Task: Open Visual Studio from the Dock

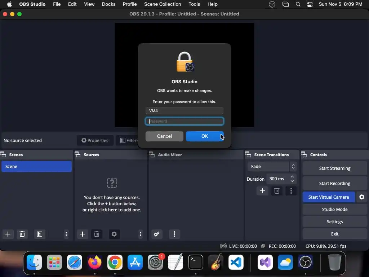Action: pos(265,262)
